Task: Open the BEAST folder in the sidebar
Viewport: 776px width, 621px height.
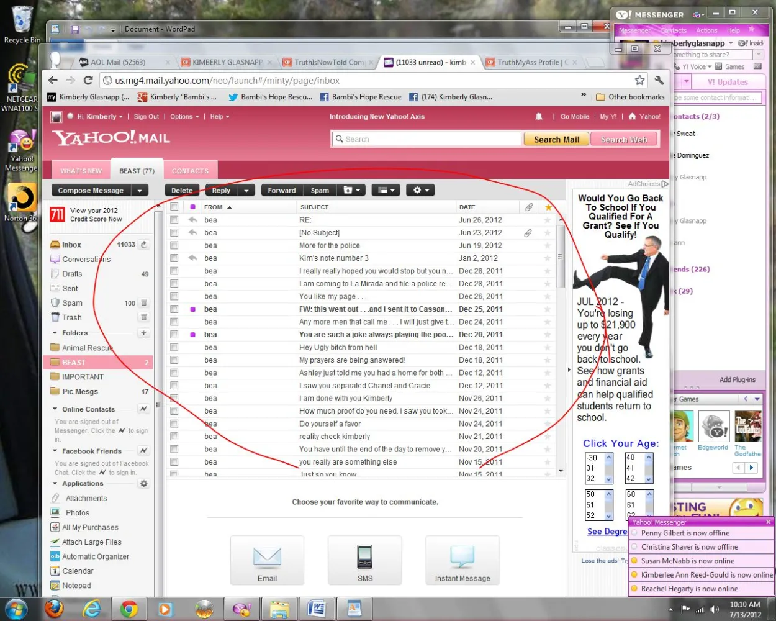Action: 98,362
